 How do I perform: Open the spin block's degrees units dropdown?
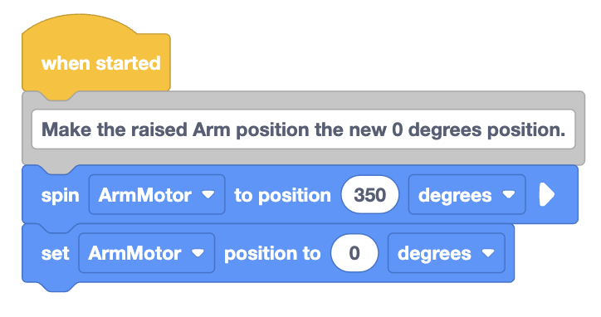pyautogui.click(x=467, y=195)
